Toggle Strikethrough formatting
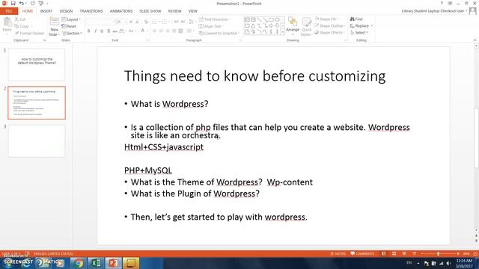The image size is (479, 269). pyautogui.click(x=115, y=31)
